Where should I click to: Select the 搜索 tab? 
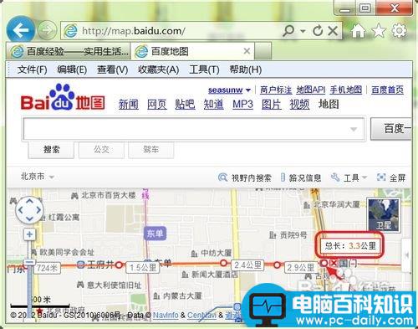[x=51, y=150]
